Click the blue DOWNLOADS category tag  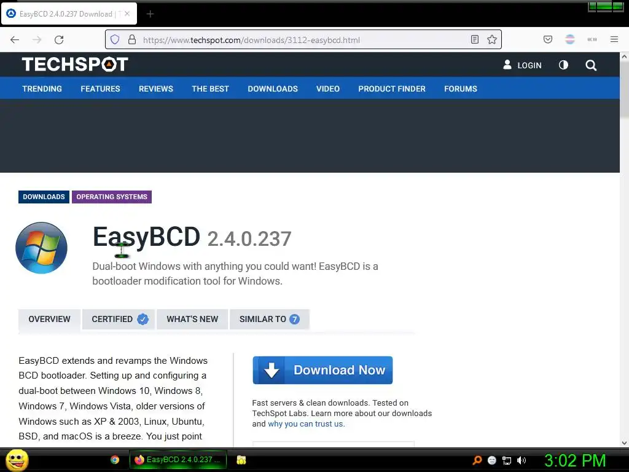click(x=44, y=197)
